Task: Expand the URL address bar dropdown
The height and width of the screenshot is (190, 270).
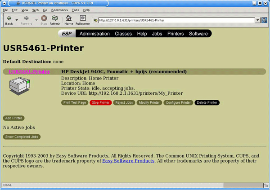Action: [257, 20]
